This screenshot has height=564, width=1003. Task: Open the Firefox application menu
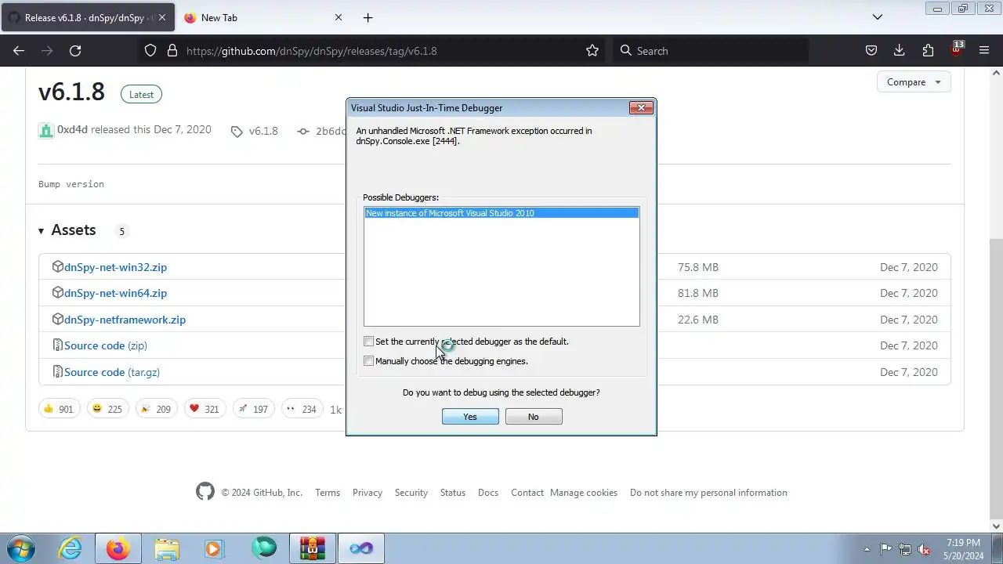(984, 50)
